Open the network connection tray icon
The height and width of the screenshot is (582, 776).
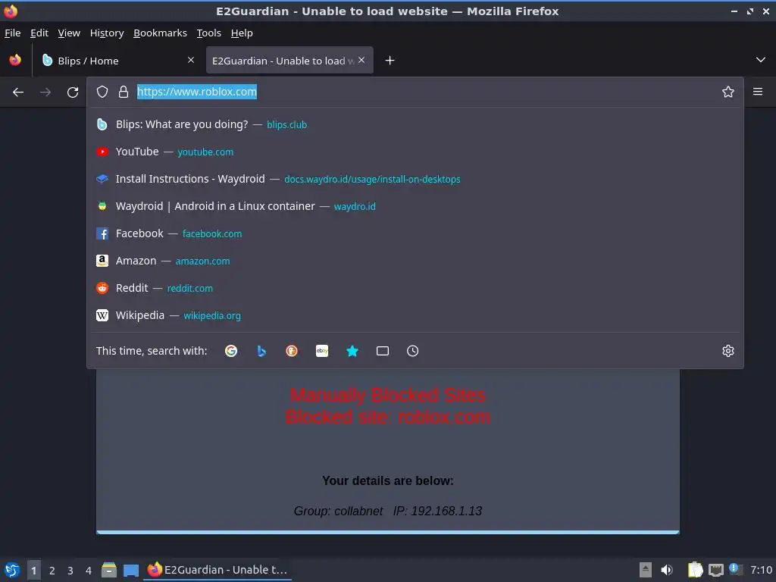click(715, 570)
